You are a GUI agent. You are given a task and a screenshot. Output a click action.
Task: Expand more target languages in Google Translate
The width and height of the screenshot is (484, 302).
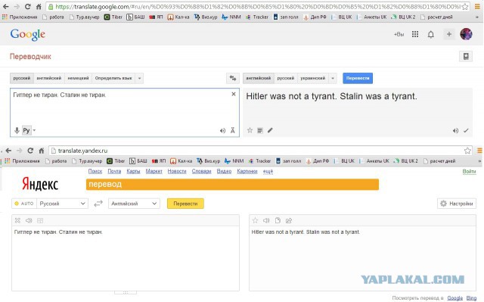pos(333,78)
